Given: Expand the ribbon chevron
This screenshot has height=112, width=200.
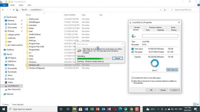Looking at the screenshot, I should point(195,5).
